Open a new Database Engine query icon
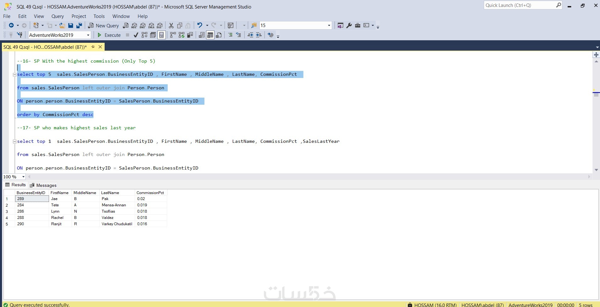600x307 pixels. (x=126, y=25)
